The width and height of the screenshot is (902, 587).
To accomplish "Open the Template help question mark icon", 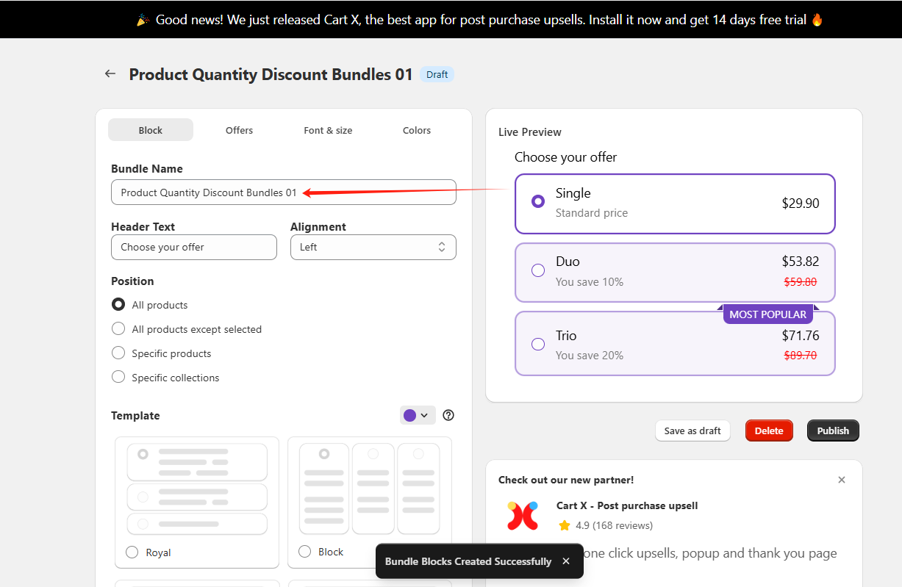I will coord(448,415).
